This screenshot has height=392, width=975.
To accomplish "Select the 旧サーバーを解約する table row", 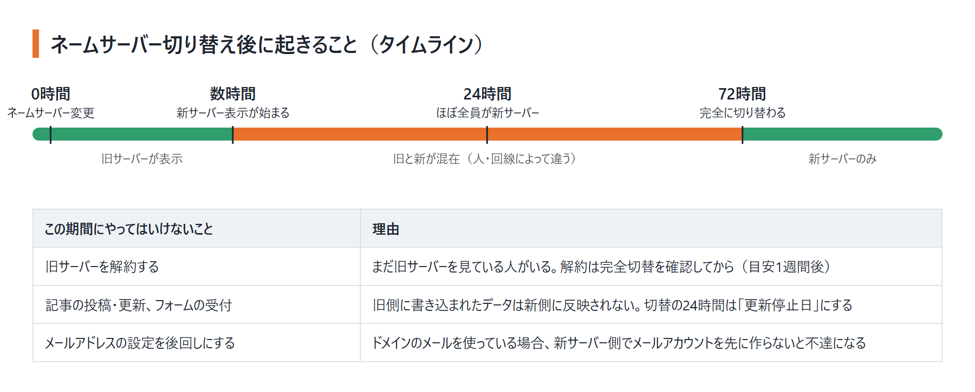I will (487, 267).
